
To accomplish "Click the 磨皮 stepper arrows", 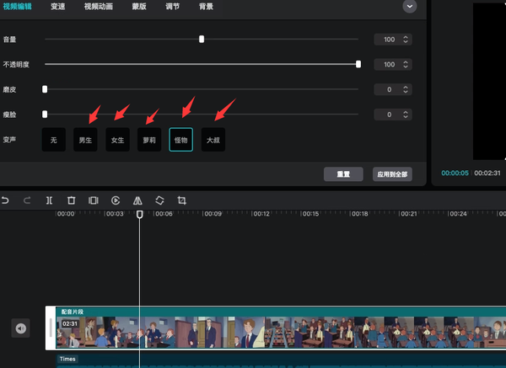I will tap(406, 89).
